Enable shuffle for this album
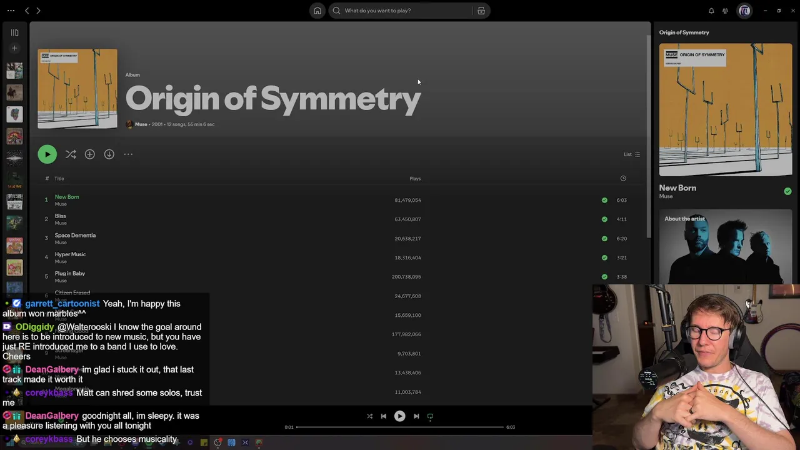 (71, 154)
